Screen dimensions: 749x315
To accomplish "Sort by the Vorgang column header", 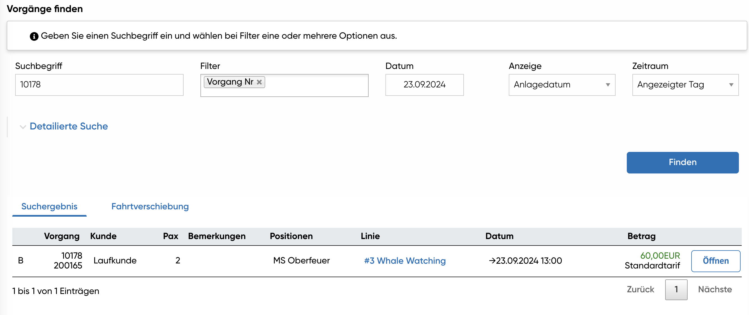I will (62, 236).
